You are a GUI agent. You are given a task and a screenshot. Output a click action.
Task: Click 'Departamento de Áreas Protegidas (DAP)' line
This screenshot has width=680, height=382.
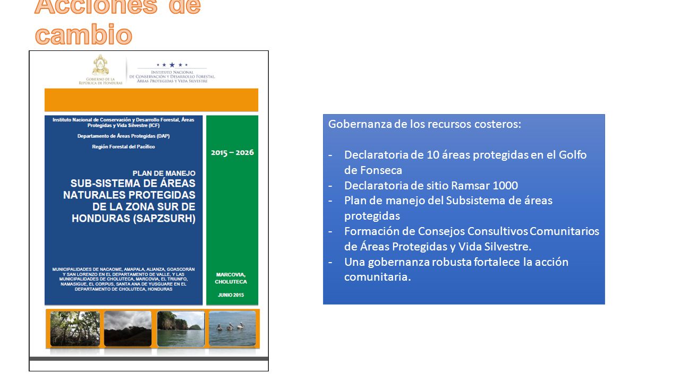(x=123, y=136)
